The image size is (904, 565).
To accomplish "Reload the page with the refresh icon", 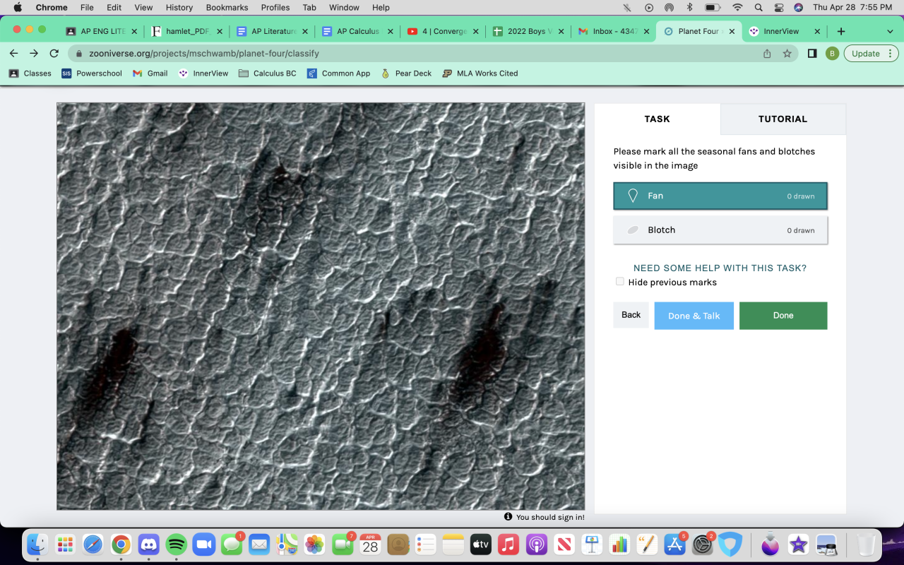I will click(54, 54).
